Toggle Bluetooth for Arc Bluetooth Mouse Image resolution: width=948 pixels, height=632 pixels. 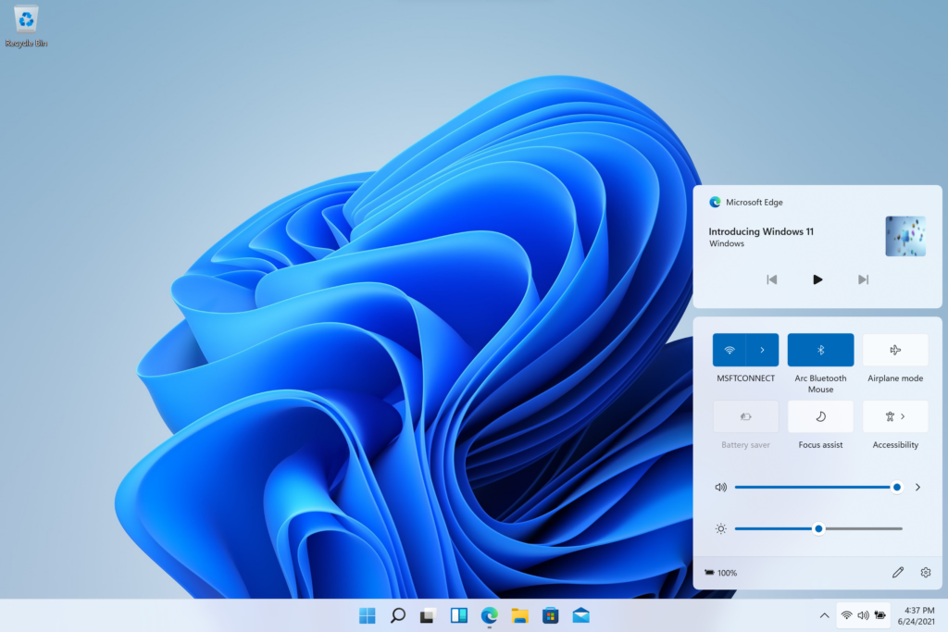(x=819, y=350)
